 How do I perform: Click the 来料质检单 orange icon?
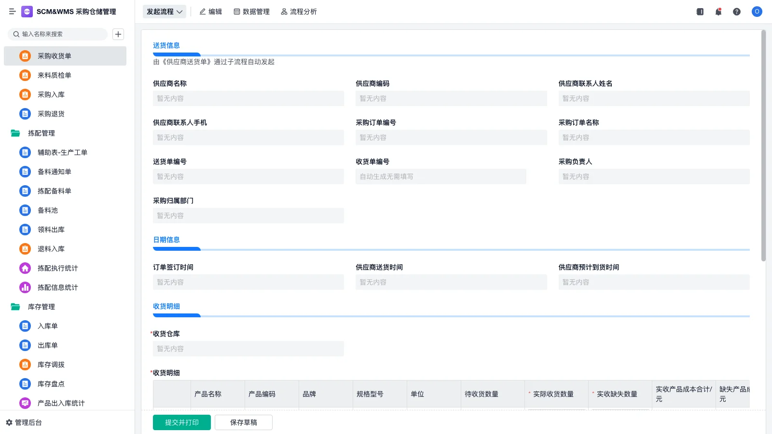coord(25,75)
